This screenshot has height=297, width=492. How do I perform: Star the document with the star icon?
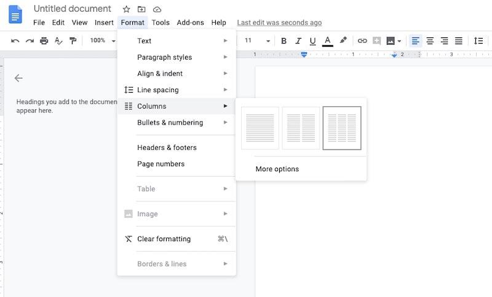coord(126,9)
